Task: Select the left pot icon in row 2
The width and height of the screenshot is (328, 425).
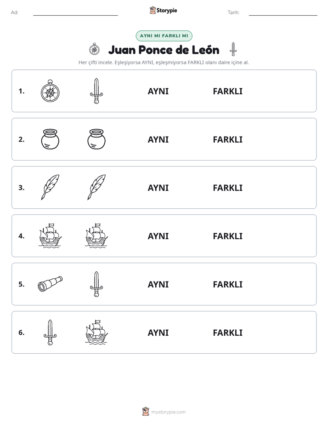Action: (50, 139)
